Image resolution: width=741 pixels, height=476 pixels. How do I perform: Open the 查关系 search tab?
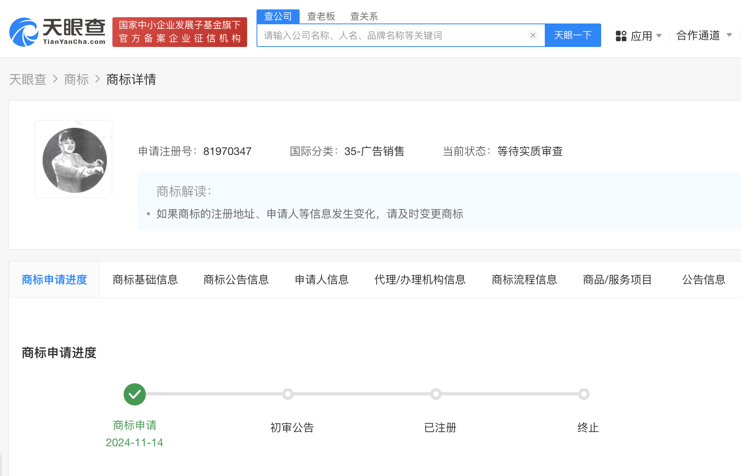coord(363,16)
